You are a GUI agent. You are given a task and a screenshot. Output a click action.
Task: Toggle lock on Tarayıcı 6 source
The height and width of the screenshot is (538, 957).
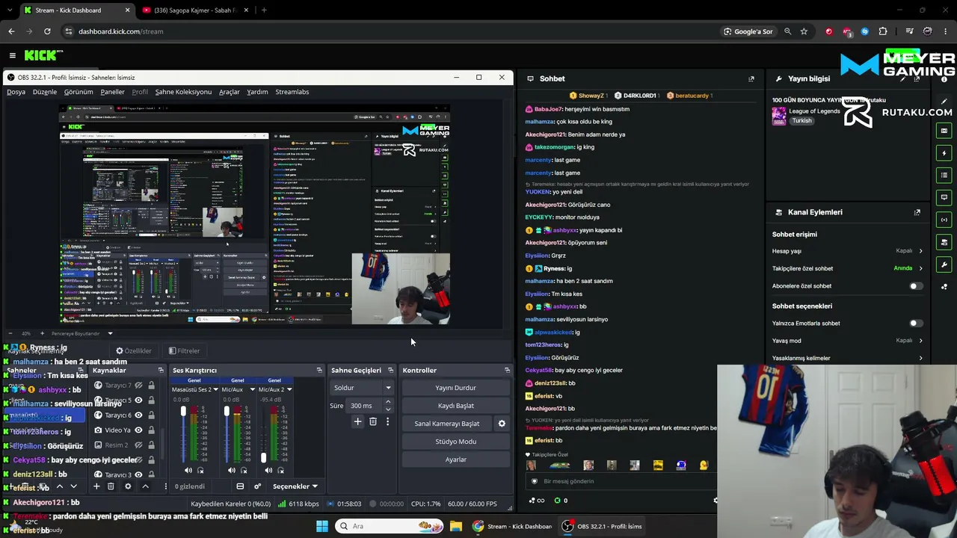click(151, 415)
